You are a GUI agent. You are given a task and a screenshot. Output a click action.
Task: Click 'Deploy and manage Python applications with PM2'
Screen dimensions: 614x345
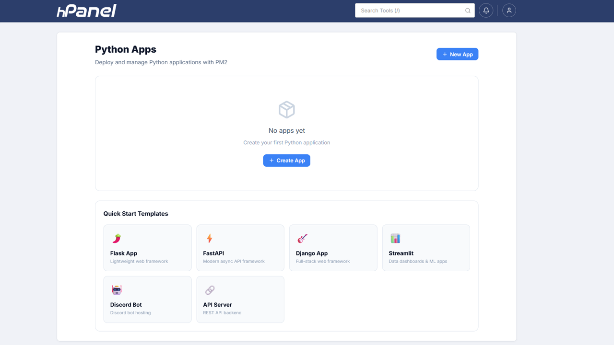click(161, 62)
